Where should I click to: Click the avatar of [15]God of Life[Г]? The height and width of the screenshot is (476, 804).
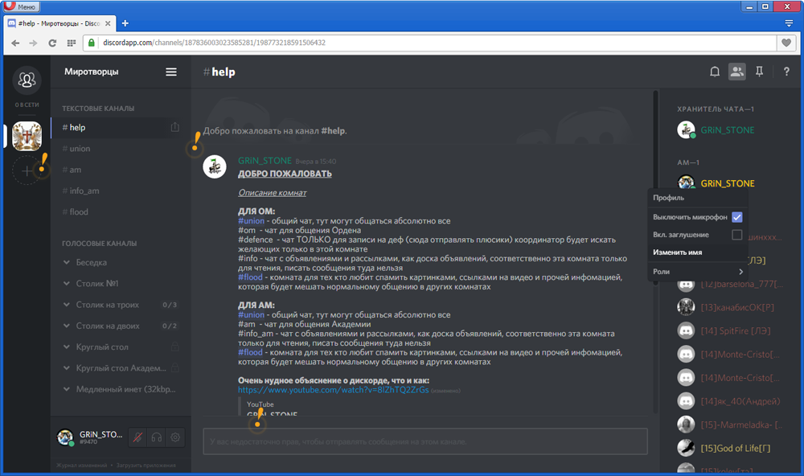[x=686, y=448]
